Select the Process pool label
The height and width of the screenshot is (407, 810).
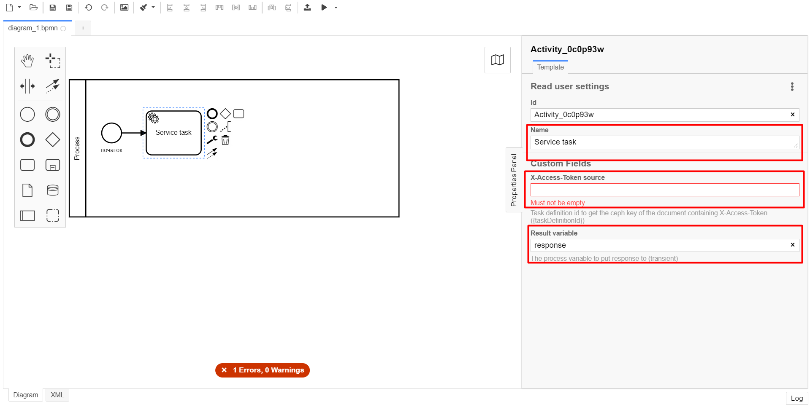77,148
